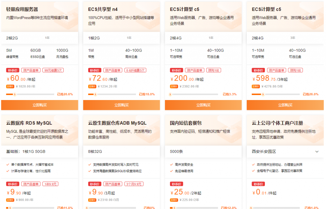
Task: Click the progress bar showing 已抢18.0%
Action: (x=112, y=94)
